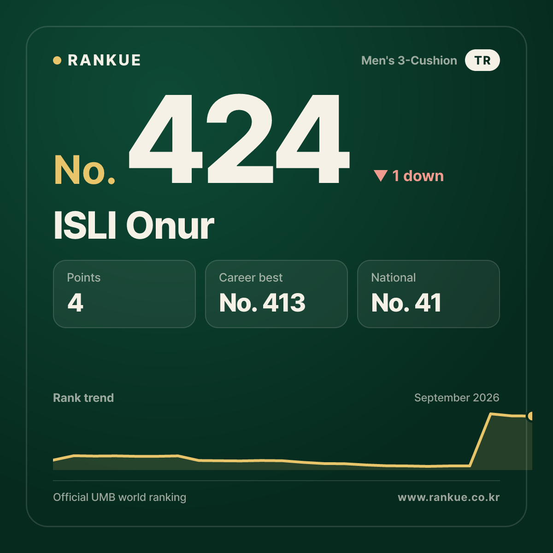Click the red down-triangle indicator
The width and height of the screenshot is (553, 553).
(x=381, y=176)
